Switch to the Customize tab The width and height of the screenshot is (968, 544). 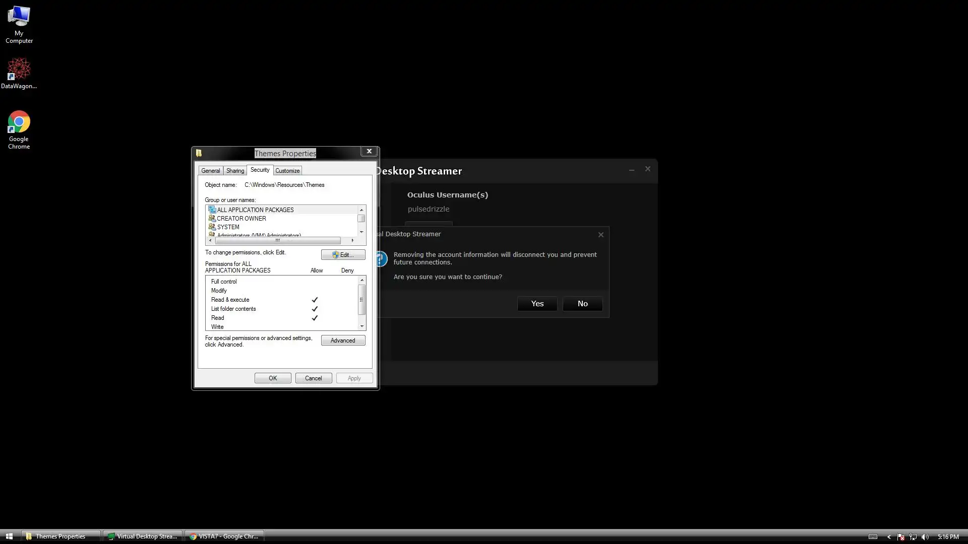click(x=287, y=171)
